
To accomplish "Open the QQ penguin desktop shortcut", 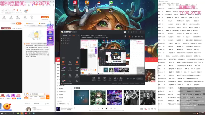I will pyautogui.click(x=99, y=3).
